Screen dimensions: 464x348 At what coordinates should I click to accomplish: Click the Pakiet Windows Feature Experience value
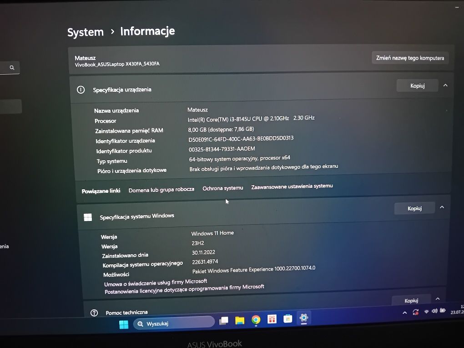point(254,270)
